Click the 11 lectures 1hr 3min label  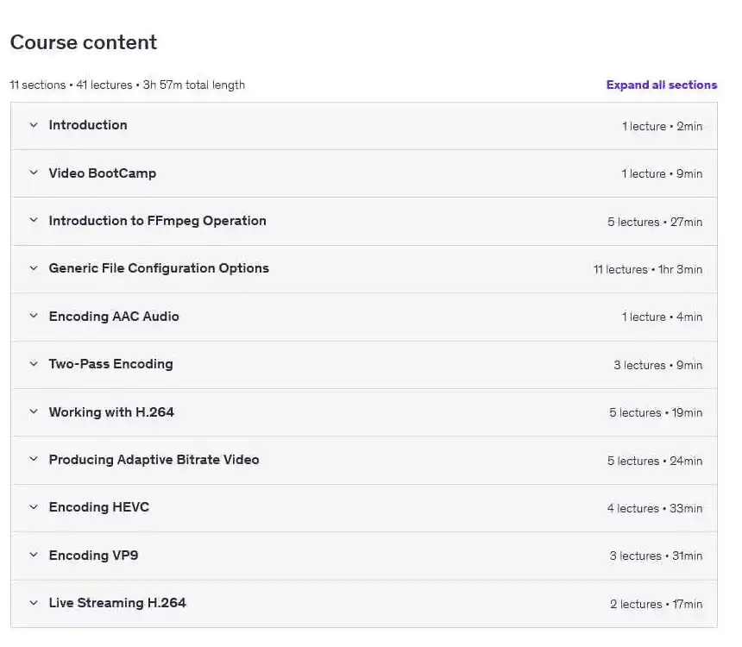tap(648, 269)
